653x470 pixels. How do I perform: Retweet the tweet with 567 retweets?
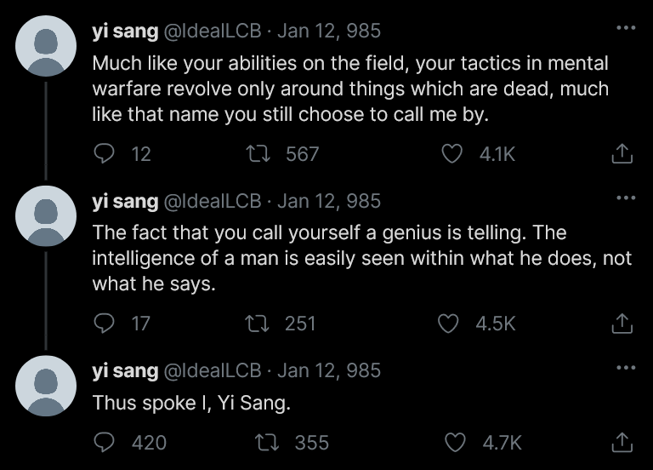coord(254,153)
